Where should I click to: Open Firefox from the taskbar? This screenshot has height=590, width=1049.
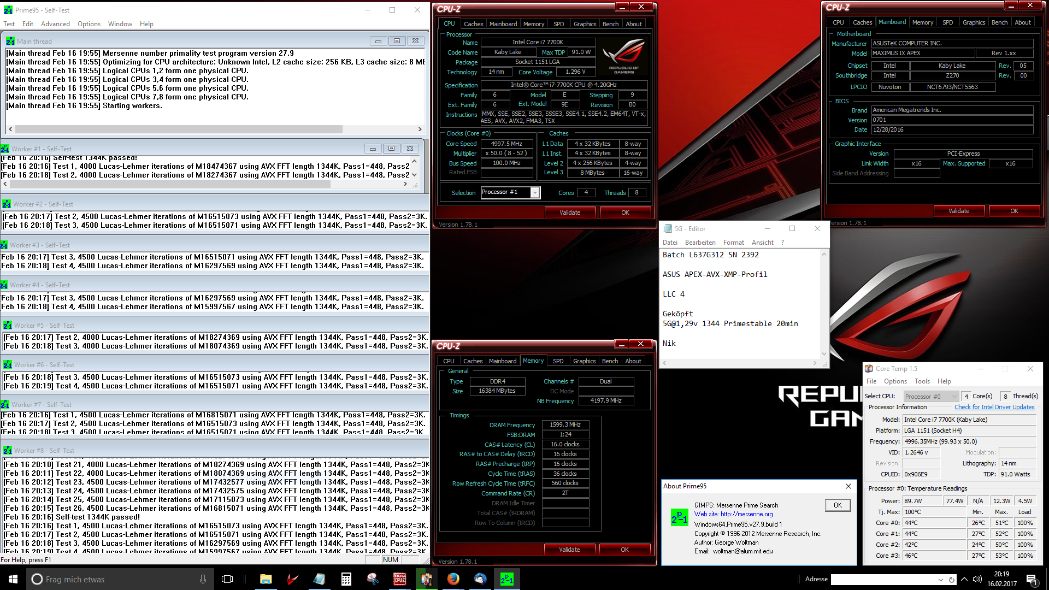pos(453,579)
